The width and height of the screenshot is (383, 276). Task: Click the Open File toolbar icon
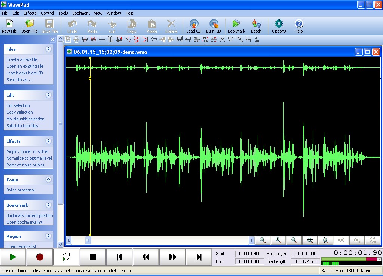[x=29, y=26]
